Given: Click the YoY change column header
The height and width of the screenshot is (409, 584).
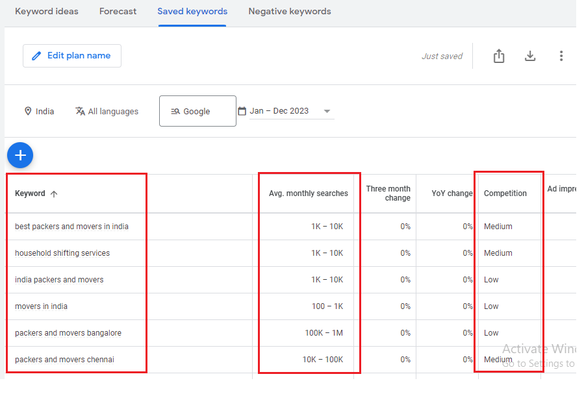Looking at the screenshot, I should pyautogui.click(x=451, y=193).
